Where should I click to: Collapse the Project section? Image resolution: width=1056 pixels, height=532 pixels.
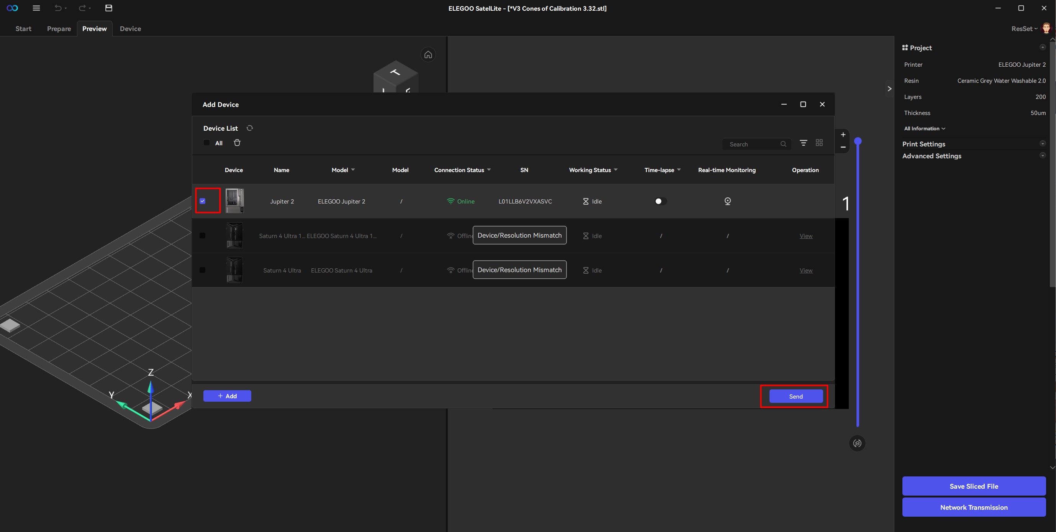[x=1043, y=47]
